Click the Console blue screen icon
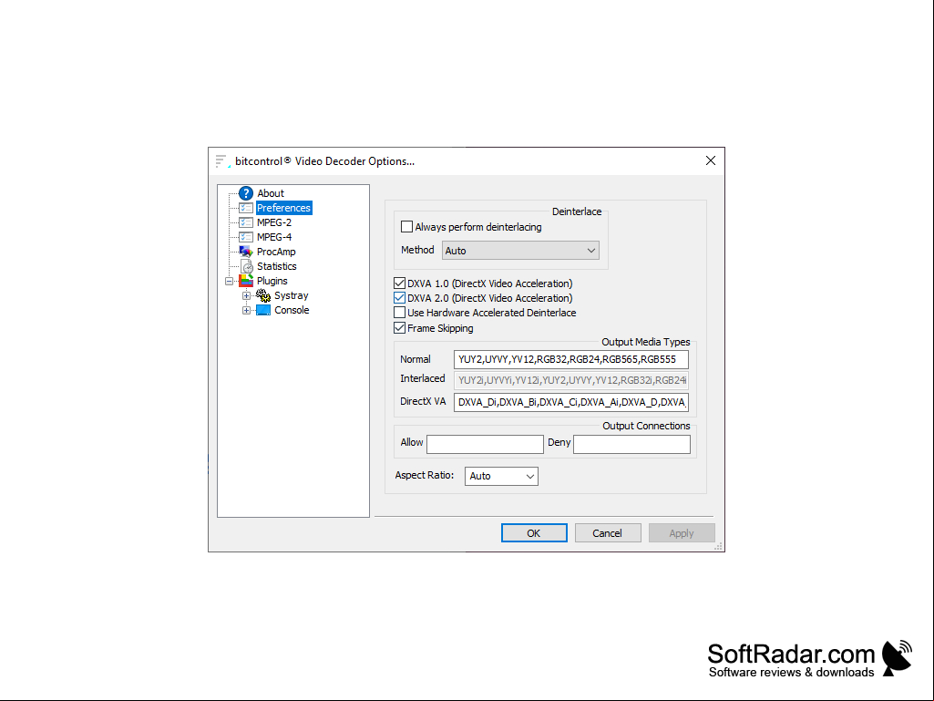 coord(263,310)
